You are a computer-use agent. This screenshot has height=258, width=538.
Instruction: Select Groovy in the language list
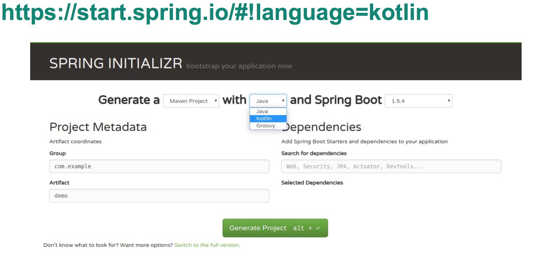coord(268,126)
